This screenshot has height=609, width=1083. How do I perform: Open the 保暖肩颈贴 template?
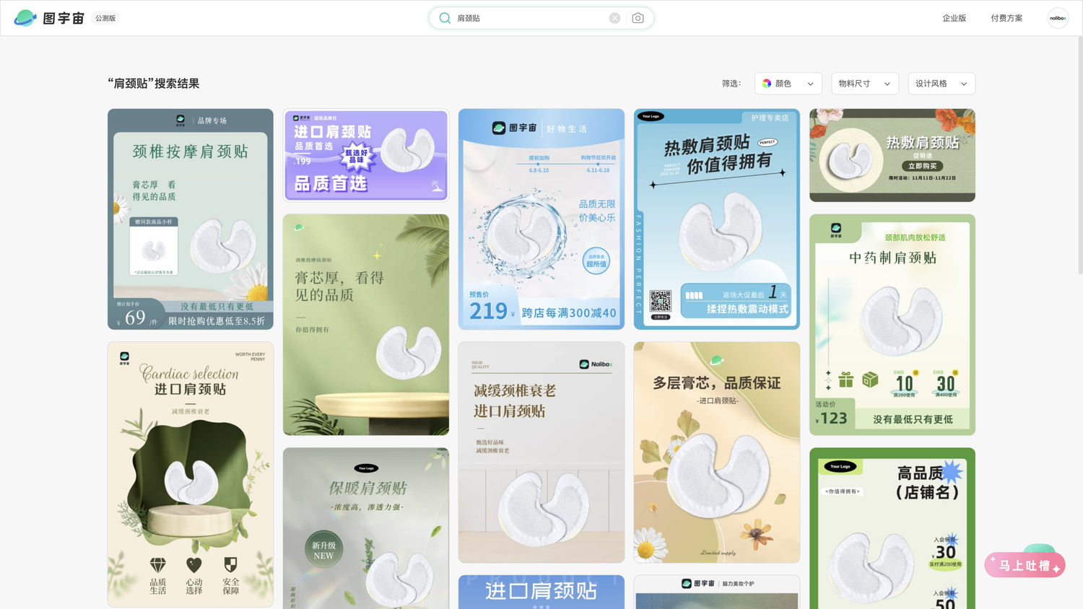click(x=366, y=528)
